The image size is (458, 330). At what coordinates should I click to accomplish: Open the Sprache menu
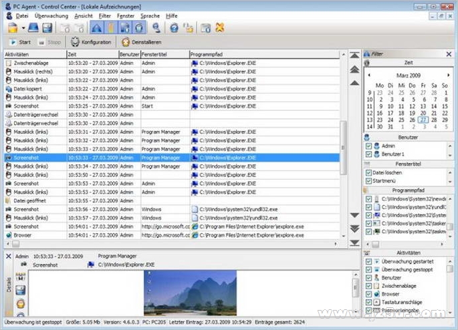pyautogui.click(x=149, y=15)
